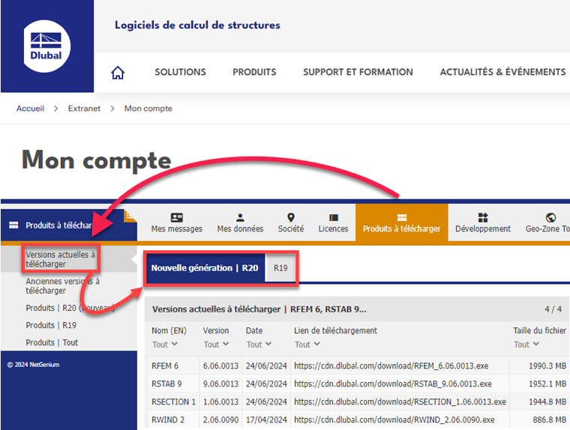570x430 pixels.
Task: Open the SOLUTIONS menu
Action: pyautogui.click(x=180, y=72)
